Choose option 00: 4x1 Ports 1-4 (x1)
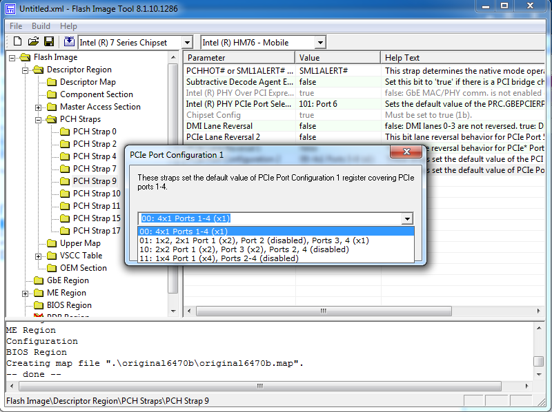Screen dimensions: 552x412 [277, 231]
